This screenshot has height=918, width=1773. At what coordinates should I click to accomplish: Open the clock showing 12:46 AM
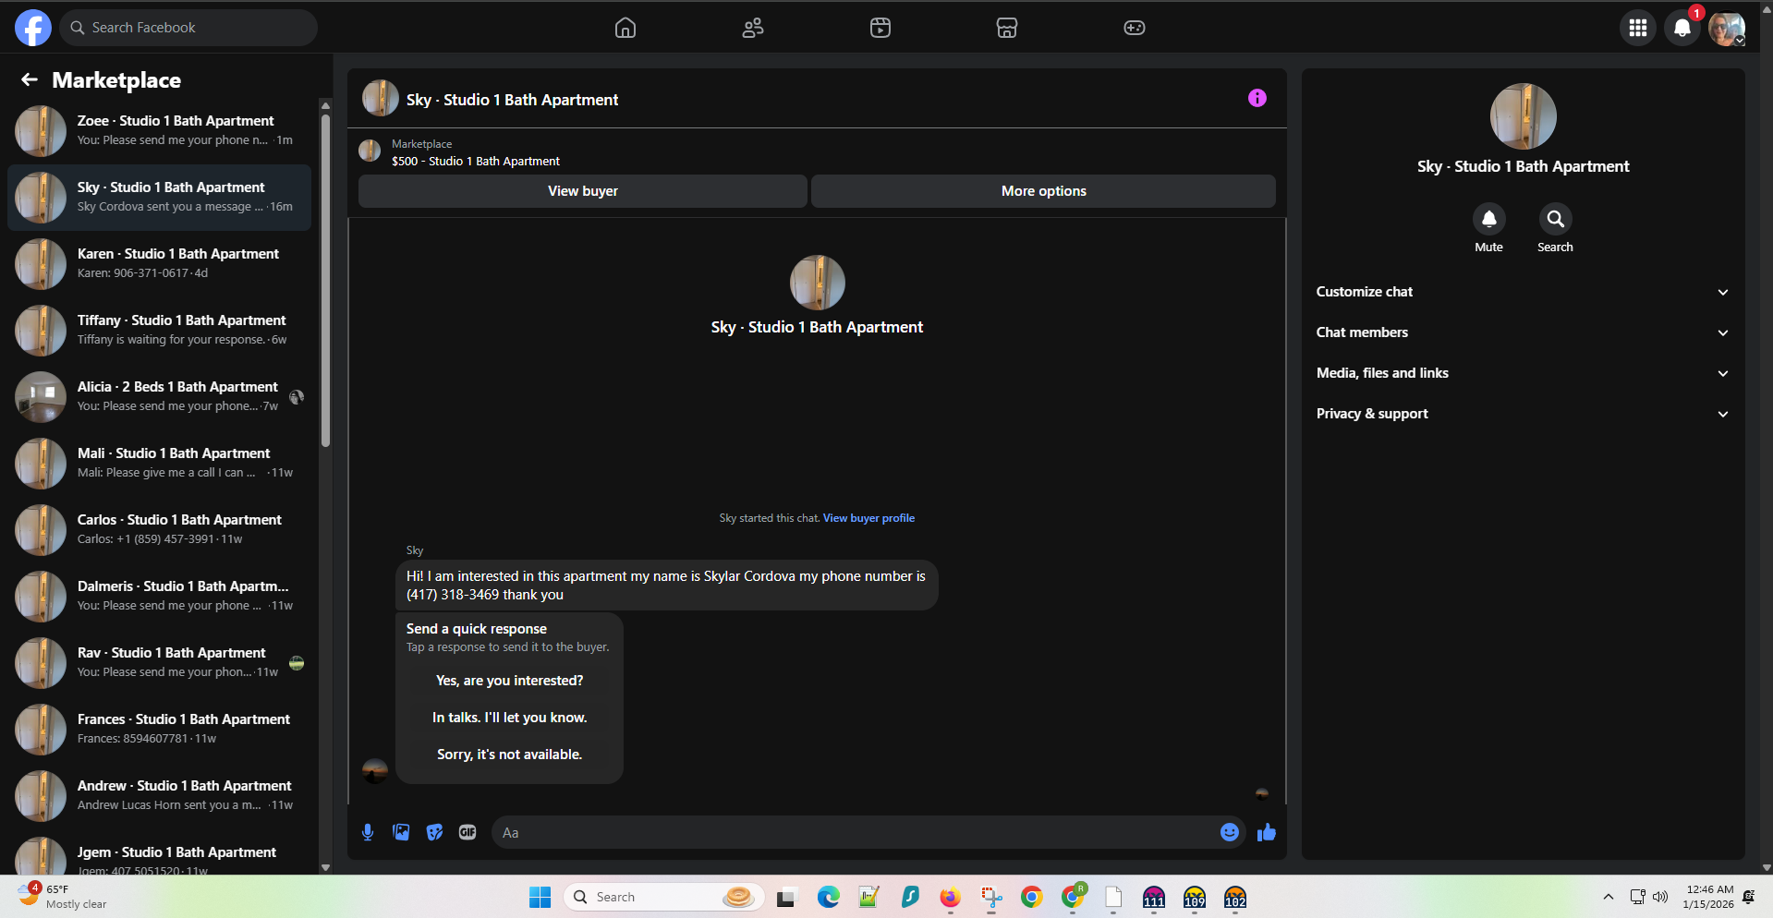click(1709, 897)
